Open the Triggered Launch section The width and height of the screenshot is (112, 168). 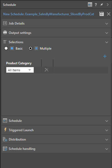coord(56,130)
